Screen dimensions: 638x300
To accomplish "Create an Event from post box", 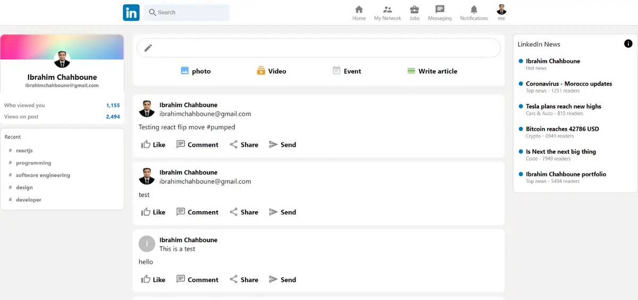I will click(x=347, y=71).
